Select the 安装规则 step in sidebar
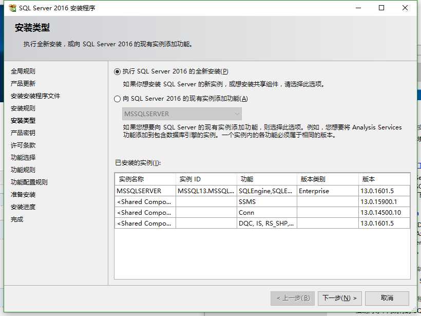Viewport: 421px width, 316px height. [23, 108]
